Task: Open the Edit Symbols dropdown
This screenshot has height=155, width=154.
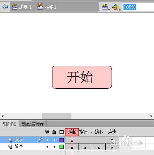Action: [116, 7]
